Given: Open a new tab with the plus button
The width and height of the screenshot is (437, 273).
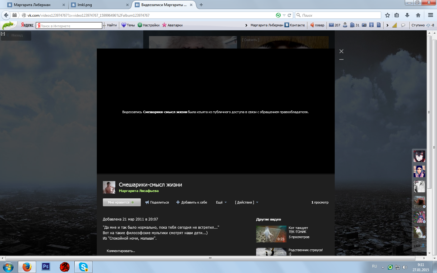Looking at the screenshot, I should [x=201, y=5].
